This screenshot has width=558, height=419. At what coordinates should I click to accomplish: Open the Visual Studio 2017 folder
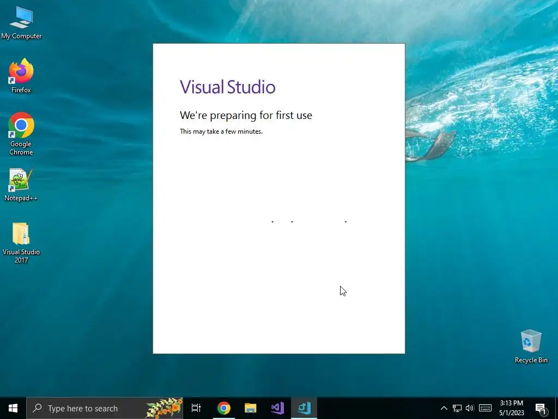point(21,243)
